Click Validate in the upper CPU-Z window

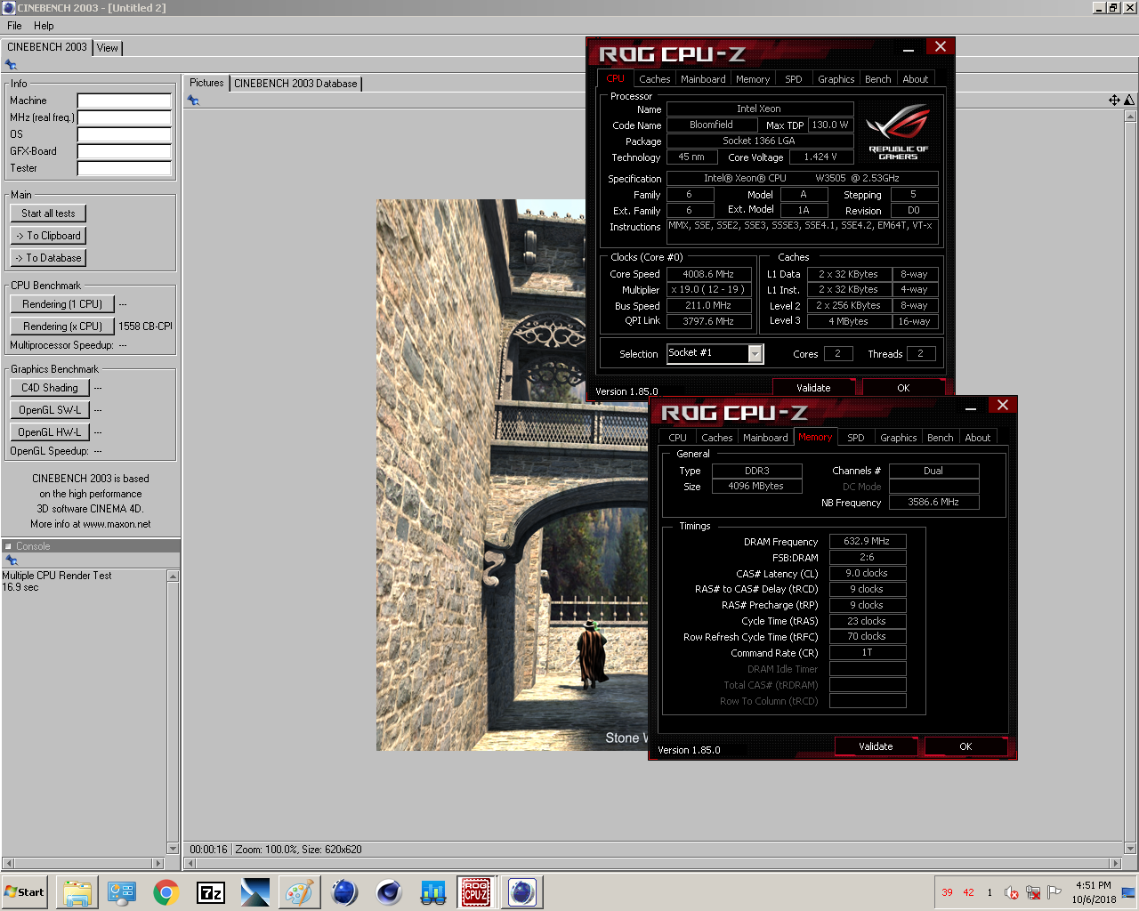[814, 388]
